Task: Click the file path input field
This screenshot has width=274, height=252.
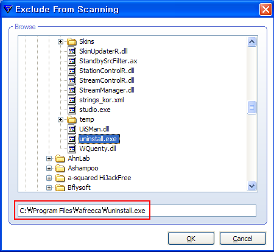Action: (x=137, y=211)
